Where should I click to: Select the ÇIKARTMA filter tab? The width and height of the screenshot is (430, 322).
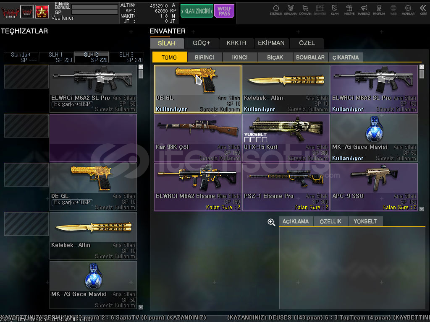click(x=346, y=57)
